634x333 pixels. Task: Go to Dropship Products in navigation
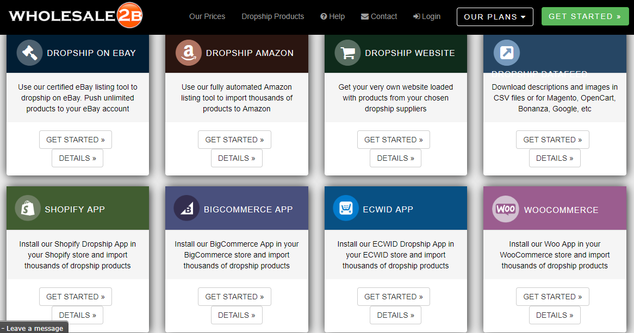click(x=272, y=16)
